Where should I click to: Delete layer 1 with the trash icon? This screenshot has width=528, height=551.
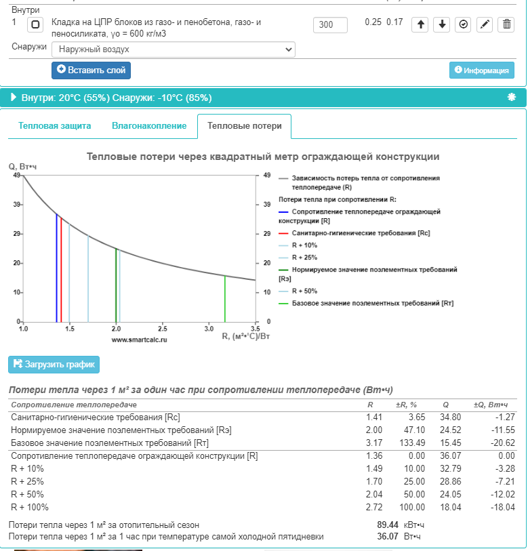[506, 24]
